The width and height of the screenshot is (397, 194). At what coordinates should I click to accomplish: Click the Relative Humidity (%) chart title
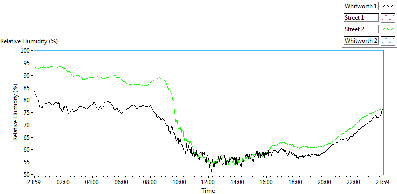[29, 41]
